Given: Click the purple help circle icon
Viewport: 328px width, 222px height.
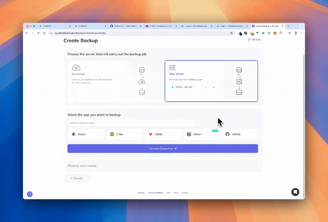Looking at the screenshot, I should click(30, 194).
